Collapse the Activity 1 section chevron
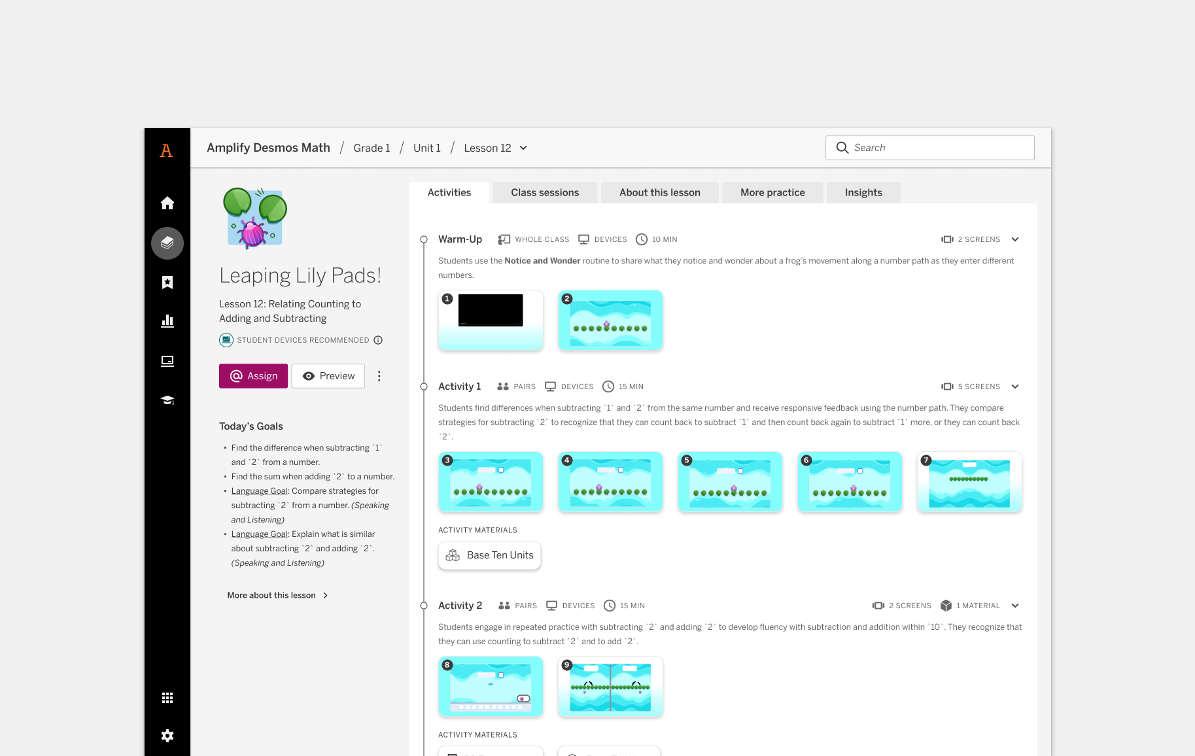This screenshot has height=756, width=1195. (1015, 387)
